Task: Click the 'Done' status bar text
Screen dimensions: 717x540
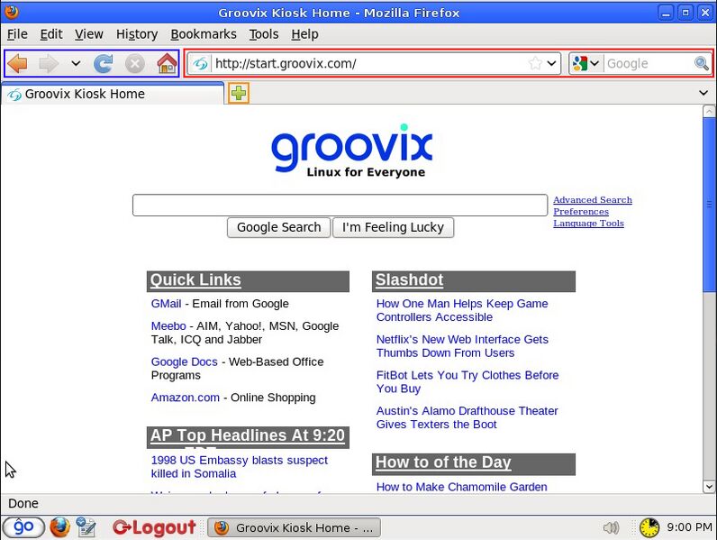Action: coord(23,503)
